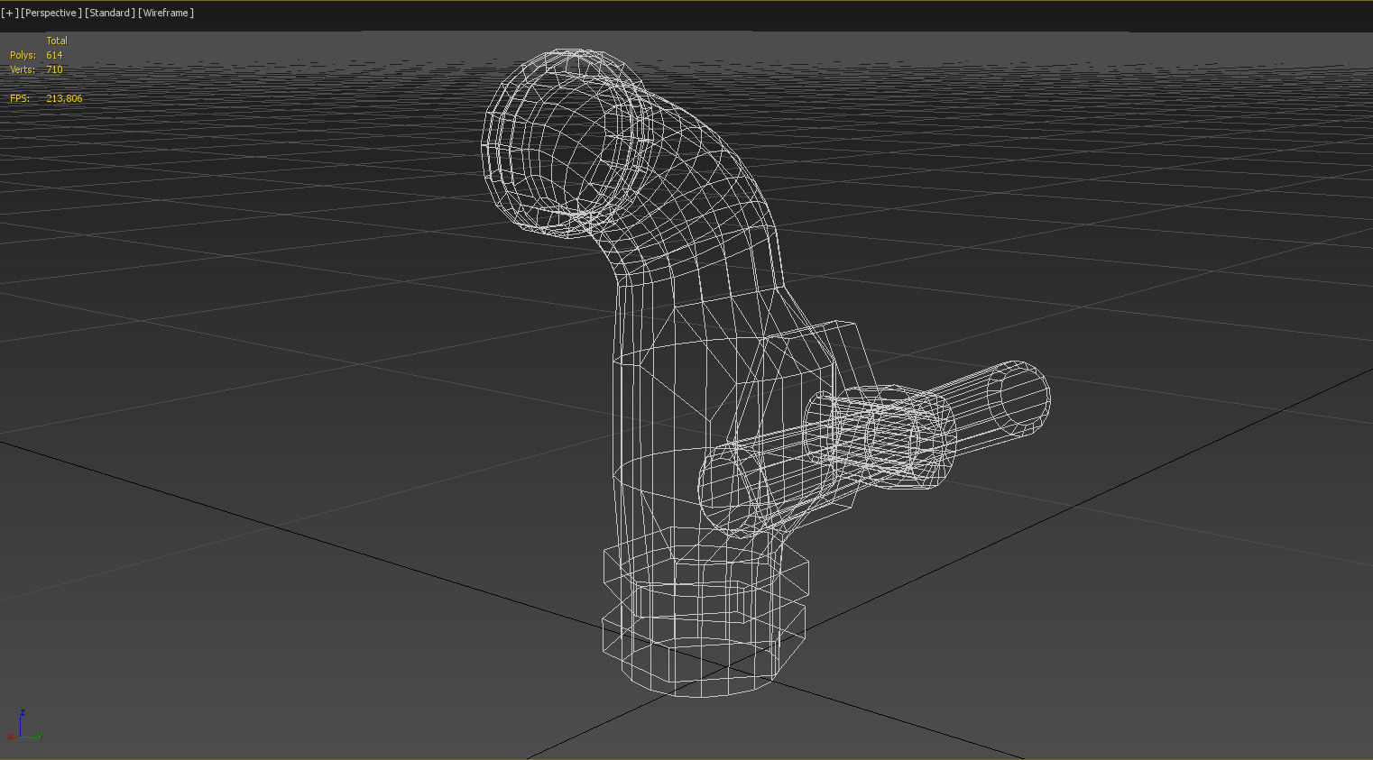Open the Standard quality label menu
The image size is (1373, 760).
tap(110, 13)
